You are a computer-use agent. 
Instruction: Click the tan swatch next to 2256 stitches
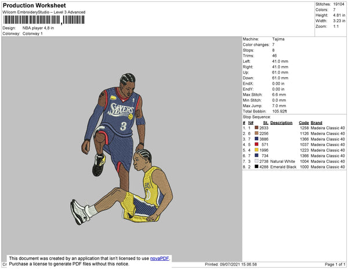pyautogui.click(x=256, y=133)
